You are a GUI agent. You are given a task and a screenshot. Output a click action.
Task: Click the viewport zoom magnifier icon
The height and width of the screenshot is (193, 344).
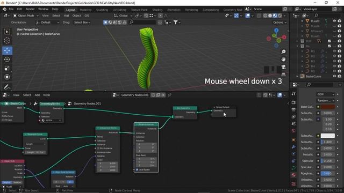283,51
